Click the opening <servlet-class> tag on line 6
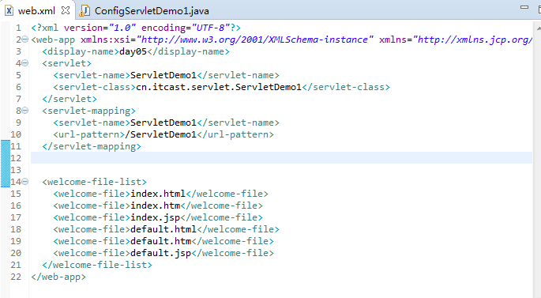Image resolution: width=541 pixels, height=298 pixels. 95,87
